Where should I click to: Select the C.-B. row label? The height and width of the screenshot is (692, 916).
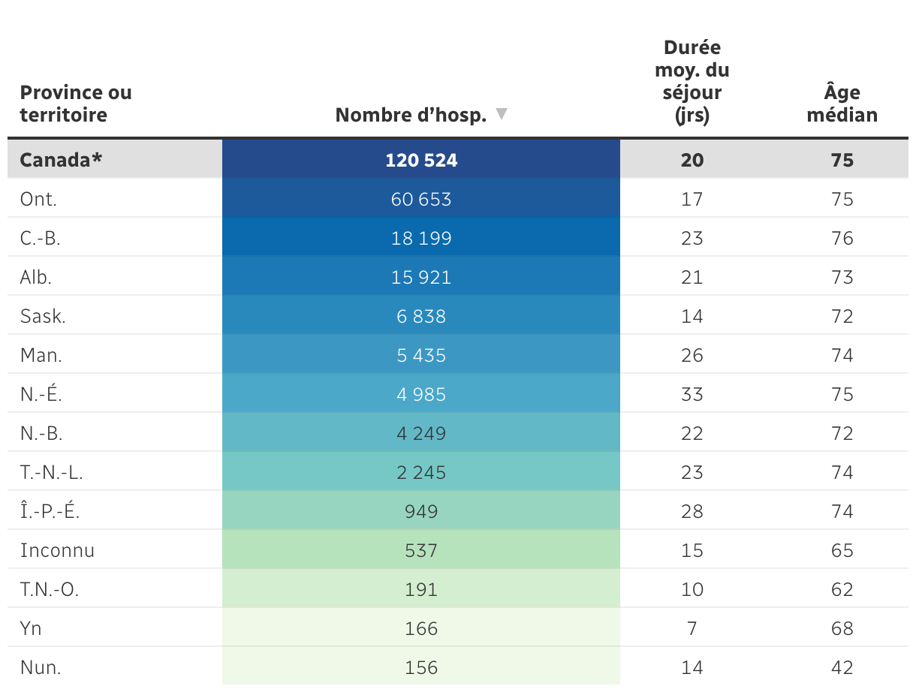click(40, 238)
